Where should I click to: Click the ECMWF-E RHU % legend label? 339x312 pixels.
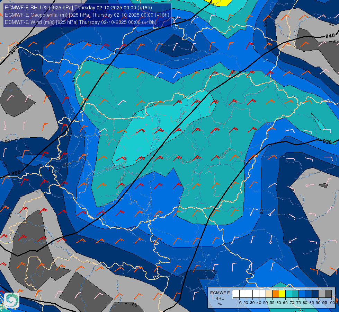point(220,298)
